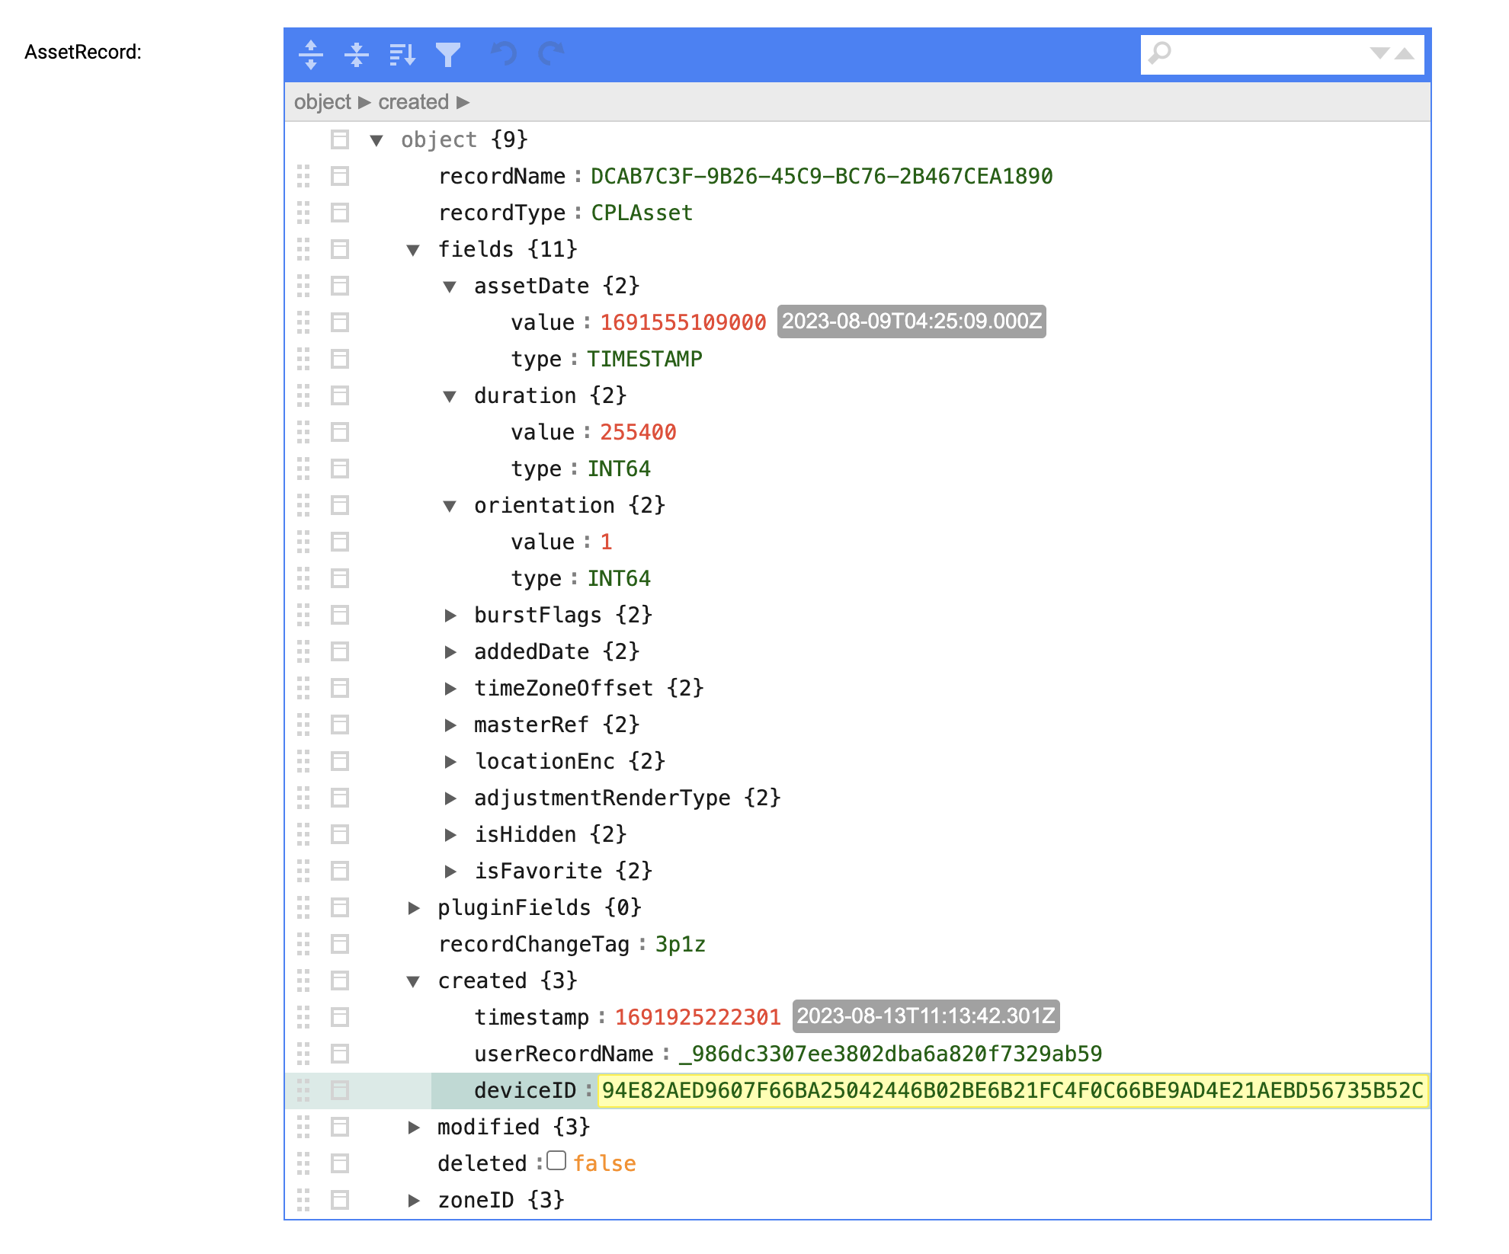Toggle the deleted false checkbox

point(557,1160)
